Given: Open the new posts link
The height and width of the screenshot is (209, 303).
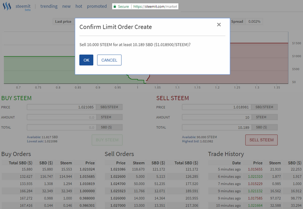Looking at the screenshot, I should [66, 6].
